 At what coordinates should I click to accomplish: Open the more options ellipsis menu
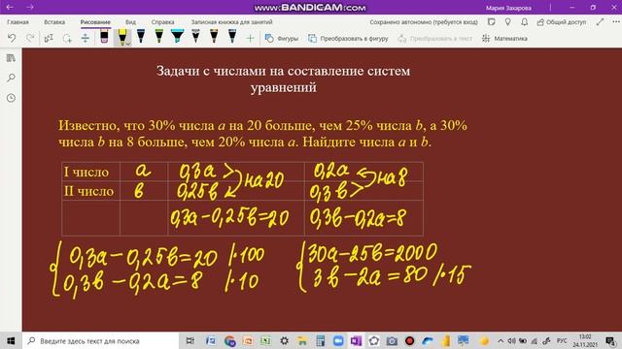(615, 22)
